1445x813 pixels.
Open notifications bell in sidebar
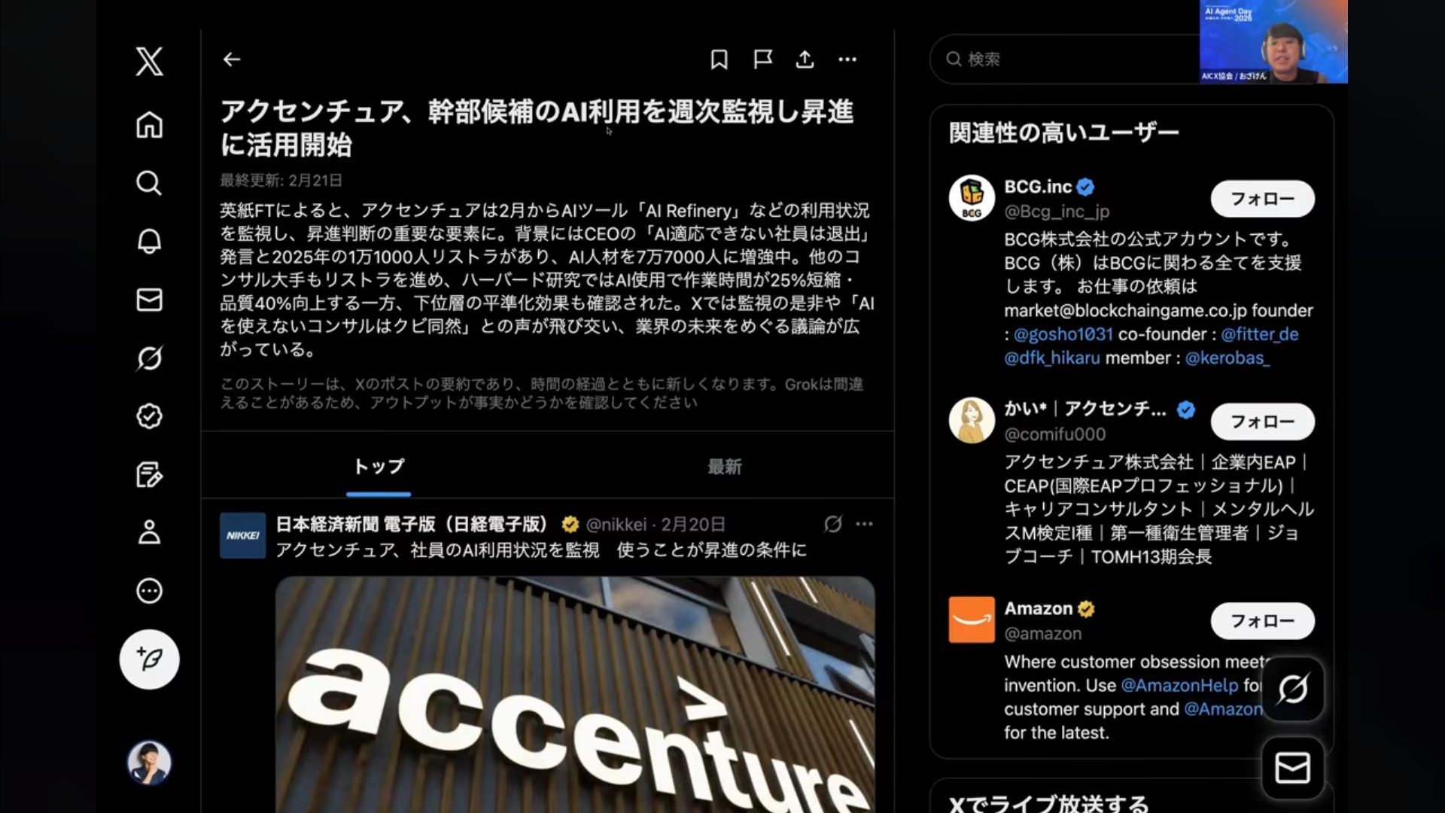click(149, 241)
